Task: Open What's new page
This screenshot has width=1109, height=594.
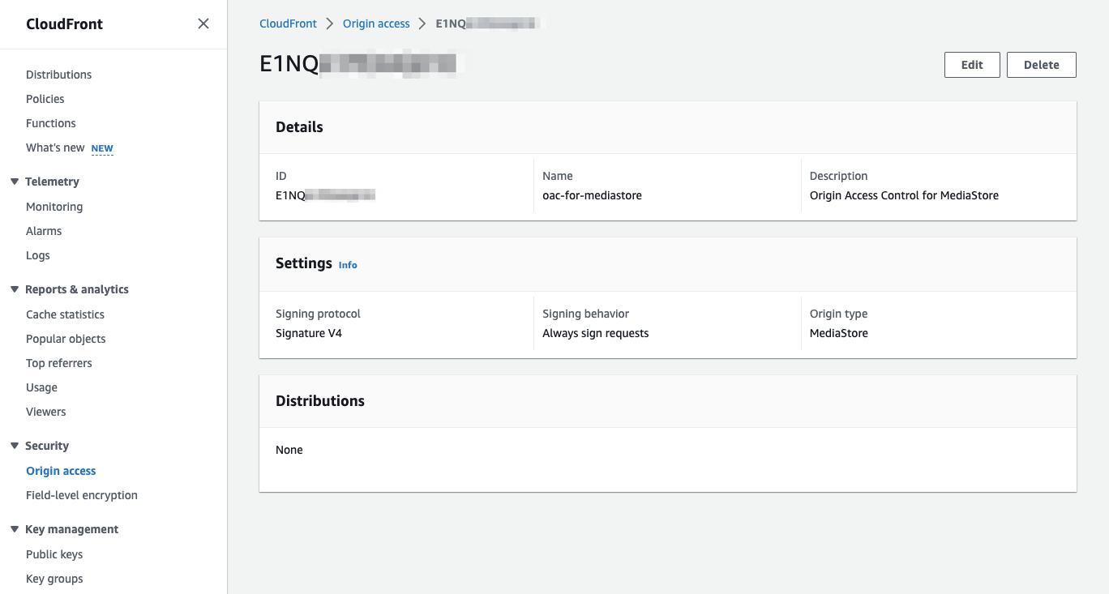Action: 55,147
